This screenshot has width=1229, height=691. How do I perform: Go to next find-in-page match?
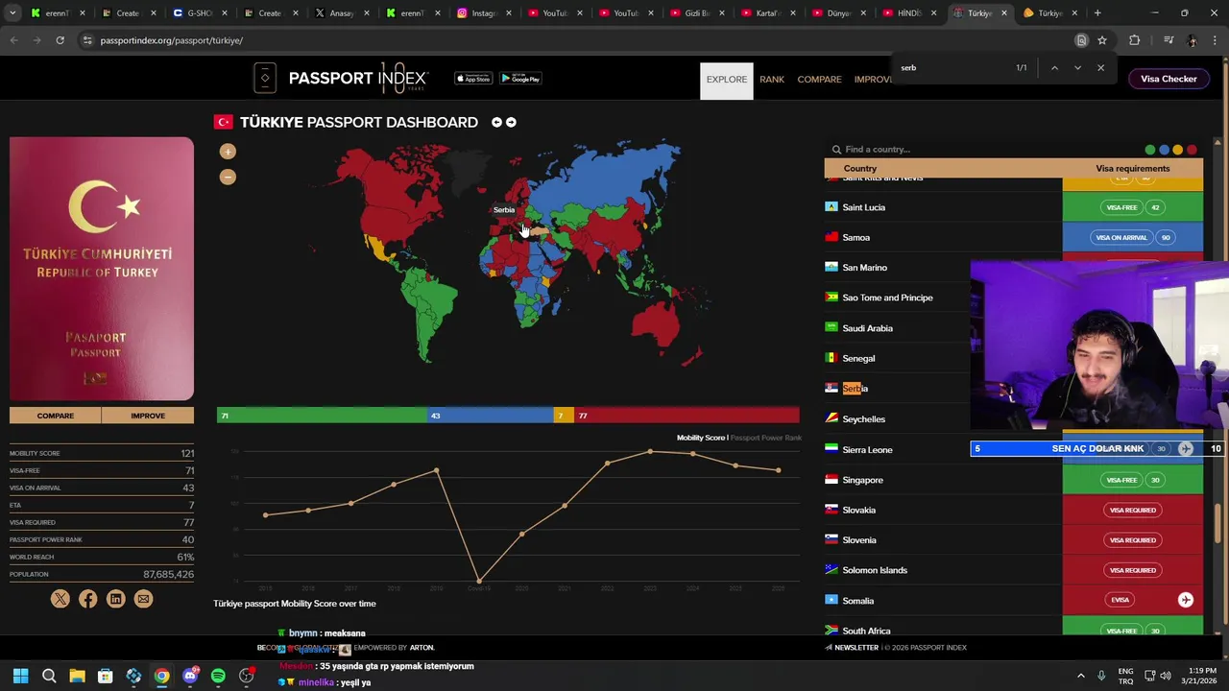click(x=1077, y=68)
